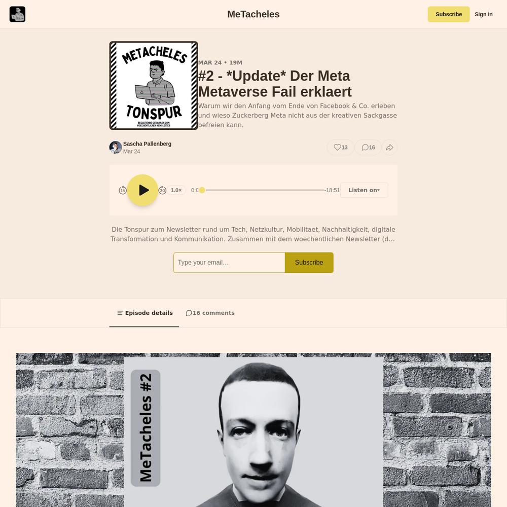Viewport: 507px width, 507px height.
Task: Click Subscribe button beside email field
Action: [x=309, y=263]
